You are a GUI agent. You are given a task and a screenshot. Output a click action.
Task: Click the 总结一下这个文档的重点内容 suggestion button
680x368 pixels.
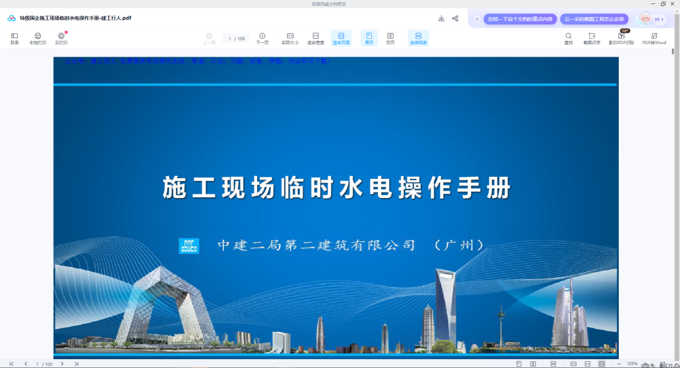point(520,19)
